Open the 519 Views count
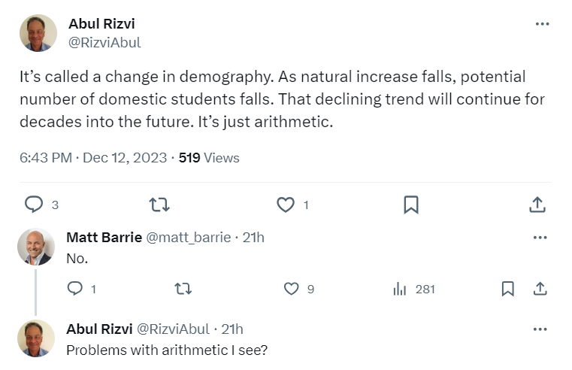The width and height of the screenshot is (572, 370). coord(209,158)
